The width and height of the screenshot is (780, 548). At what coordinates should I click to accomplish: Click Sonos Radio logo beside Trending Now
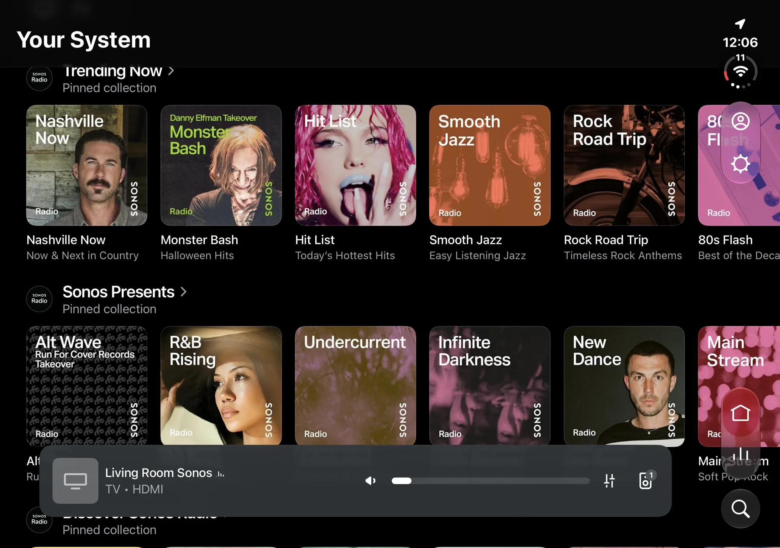[x=39, y=78]
